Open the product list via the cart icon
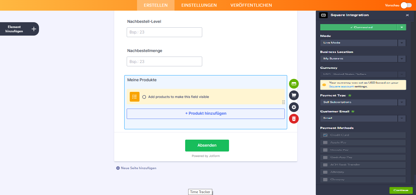The height and width of the screenshot is (195, 416). coord(294,95)
